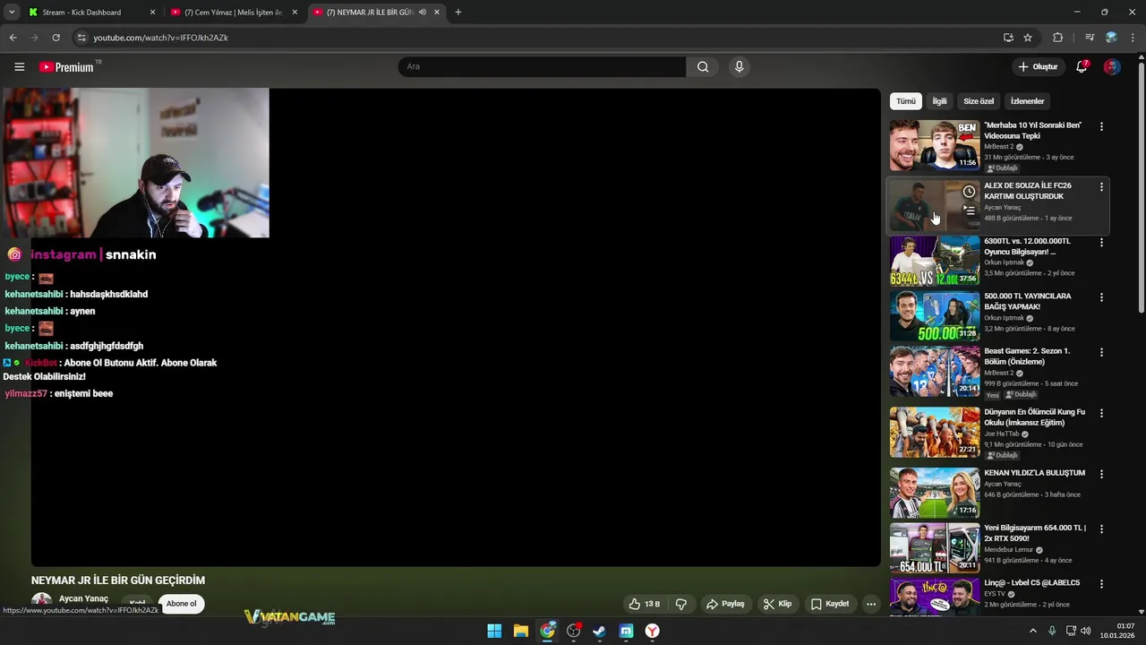Click the Oluştur create button

(x=1038, y=66)
